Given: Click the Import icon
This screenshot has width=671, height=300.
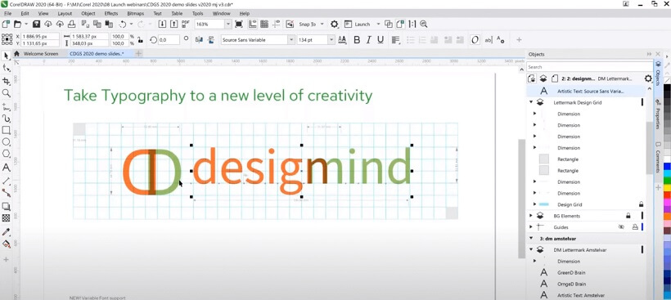Looking at the screenshot, I should pos(162,24).
